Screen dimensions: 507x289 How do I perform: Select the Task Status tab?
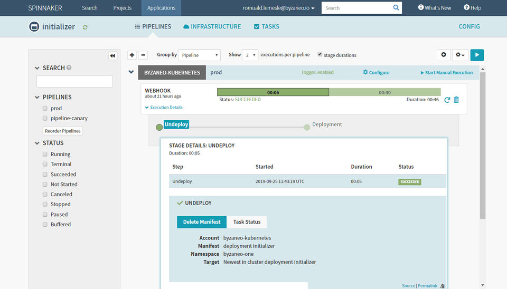click(x=247, y=222)
